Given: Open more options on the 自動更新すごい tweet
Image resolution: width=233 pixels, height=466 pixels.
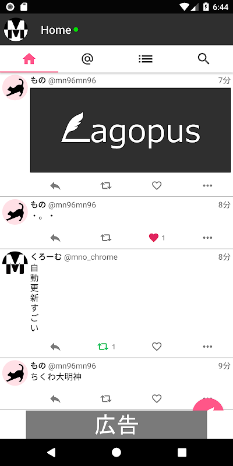Looking at the screenshot, I should click(x=207, y=347).
